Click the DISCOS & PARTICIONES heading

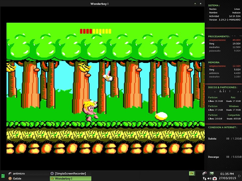pos(223,87)
